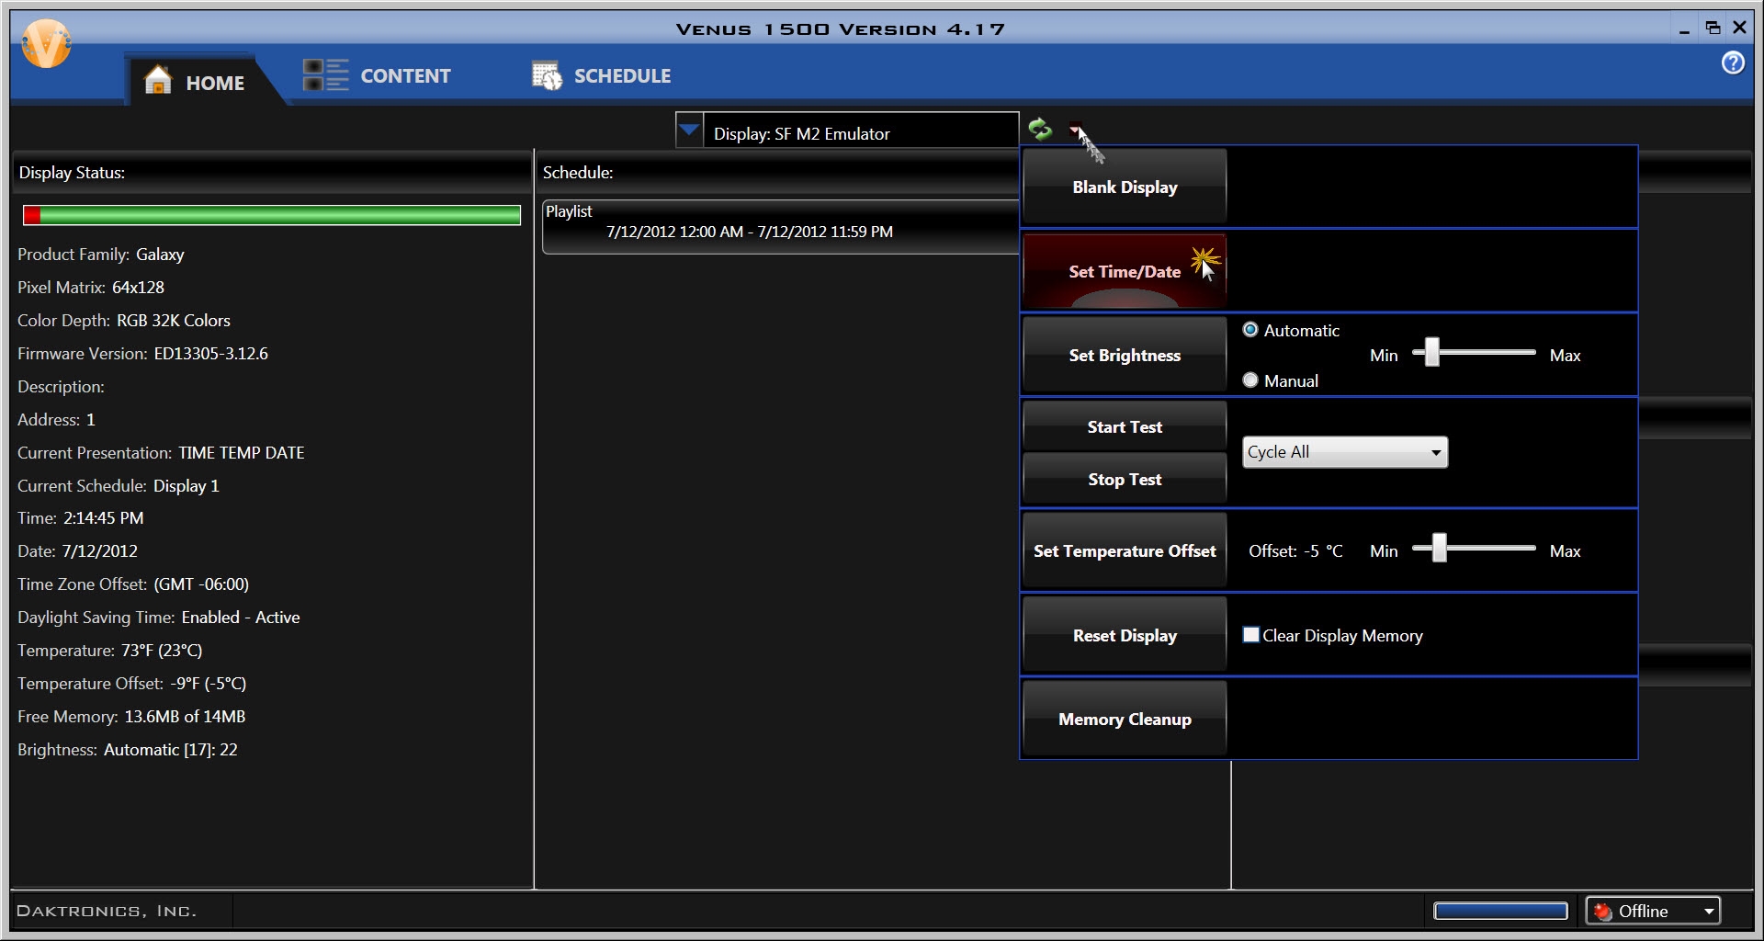Viewport: 1764px width, 941px height.
Task: Click the green refresh display icon
Action: coord(1040,129)
